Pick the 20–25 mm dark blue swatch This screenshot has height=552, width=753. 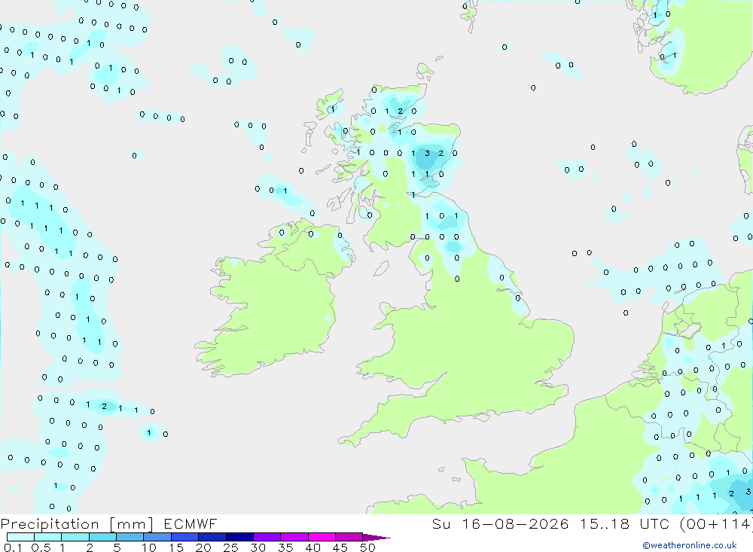pos(212,537)
